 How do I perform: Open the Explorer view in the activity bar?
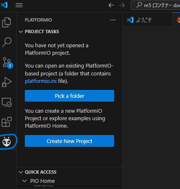(7, 22)
